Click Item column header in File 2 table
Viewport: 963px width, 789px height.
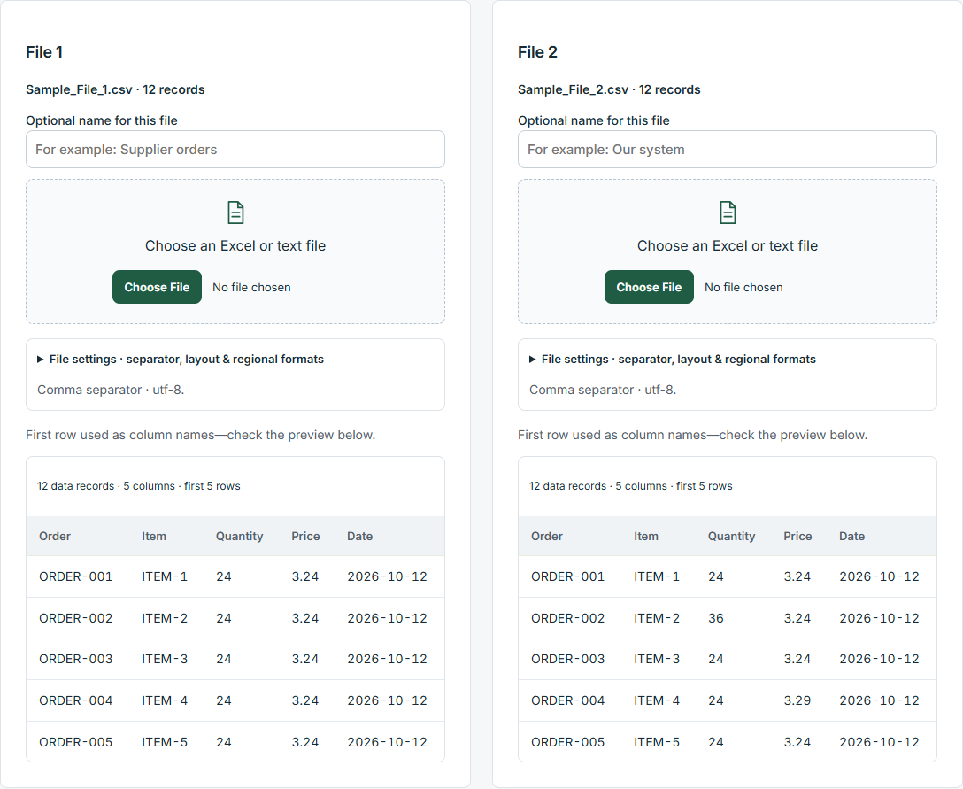pyautogui.click(x=645, y=536)
